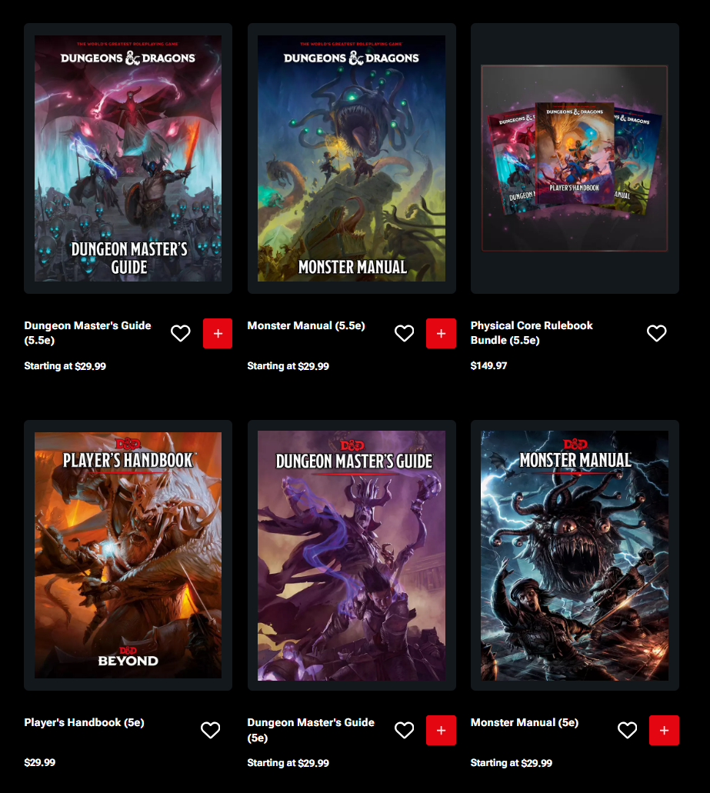The height and width of the screenshot is (793, 710).
Task: Toggle heart on Player's Handbook (5e)
Action: pyautogui.click(x=210, y=730)
